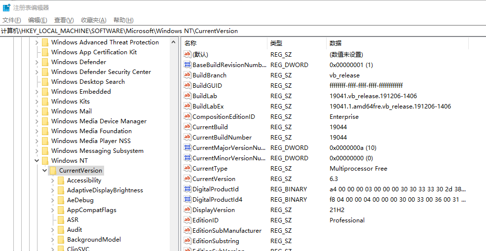Click the data value 21H2

coord(337,210)
